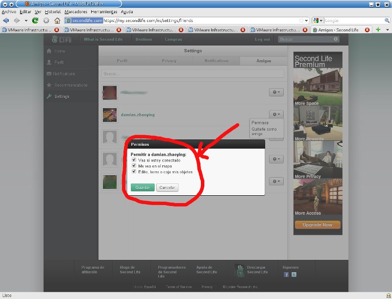Open a new tab with green plus
This screenshot has height=299, width=392.
[x=378, y=29]
